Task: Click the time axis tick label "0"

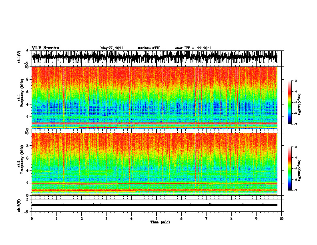Action: click(32, 219)
